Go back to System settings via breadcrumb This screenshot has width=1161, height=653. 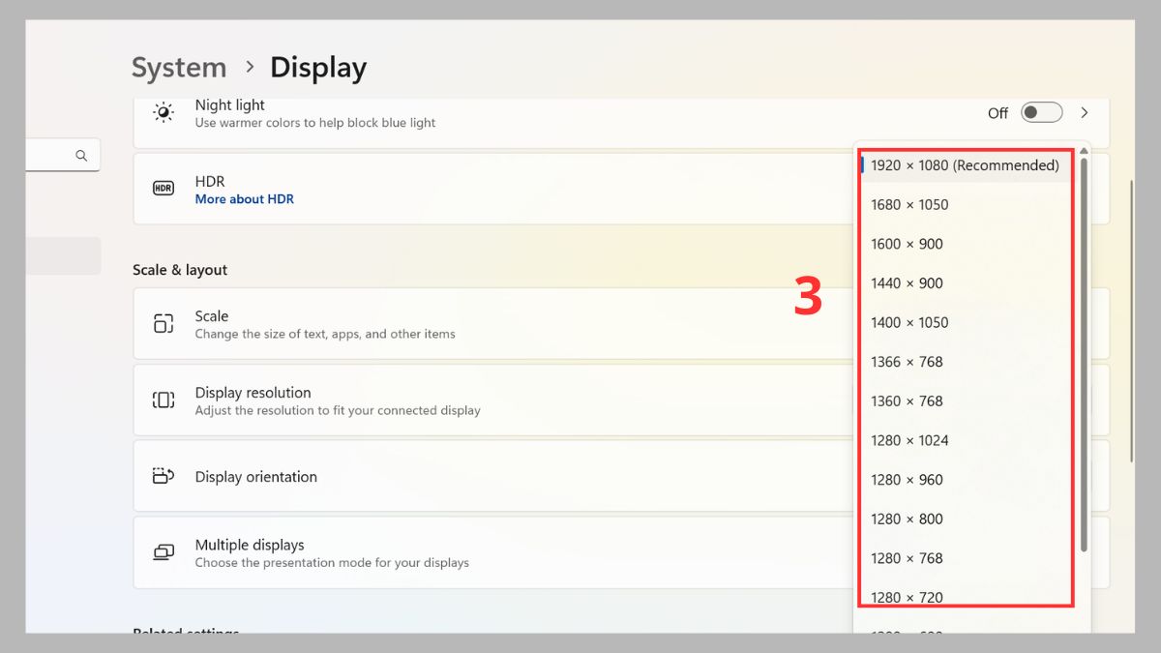pyautogui.click(x=178, y=67)
